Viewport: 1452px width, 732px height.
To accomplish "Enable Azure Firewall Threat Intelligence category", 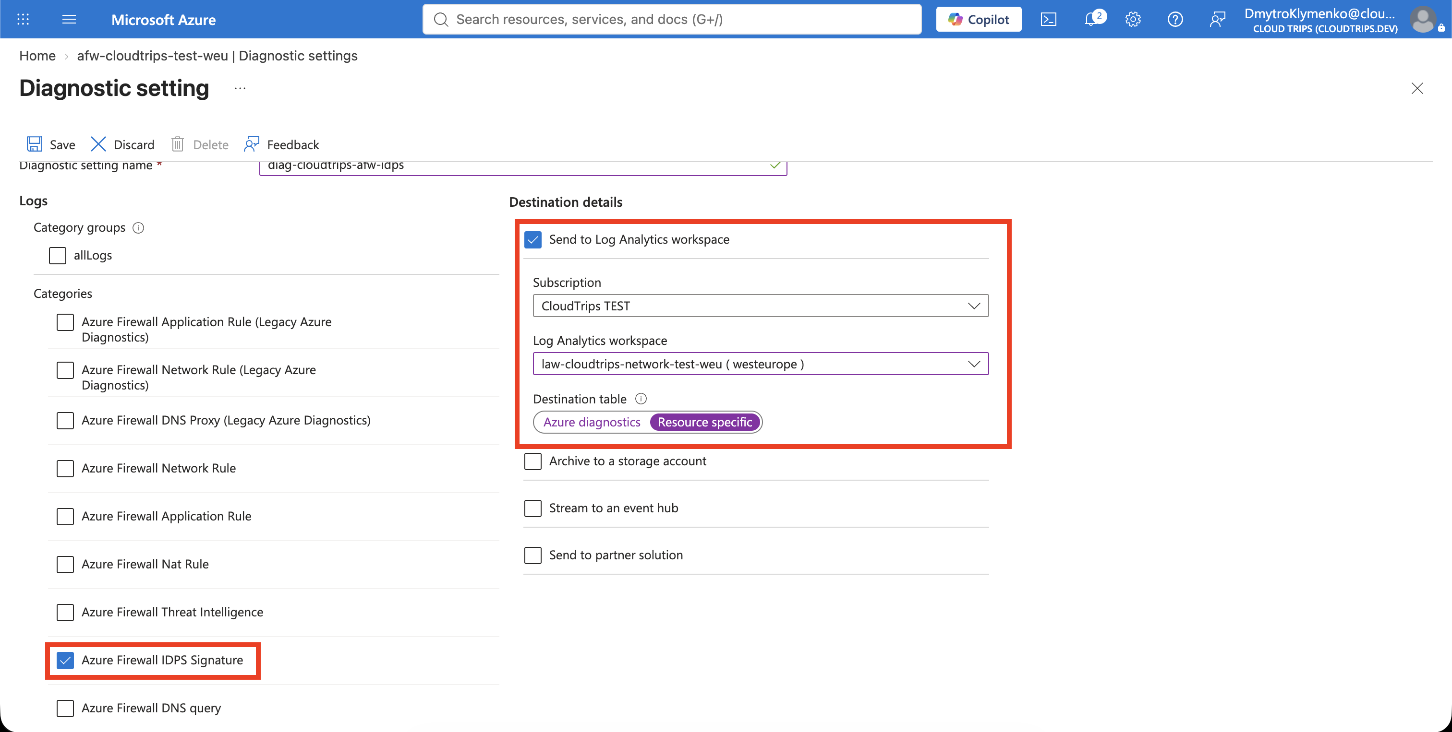I will pos(65,612).
